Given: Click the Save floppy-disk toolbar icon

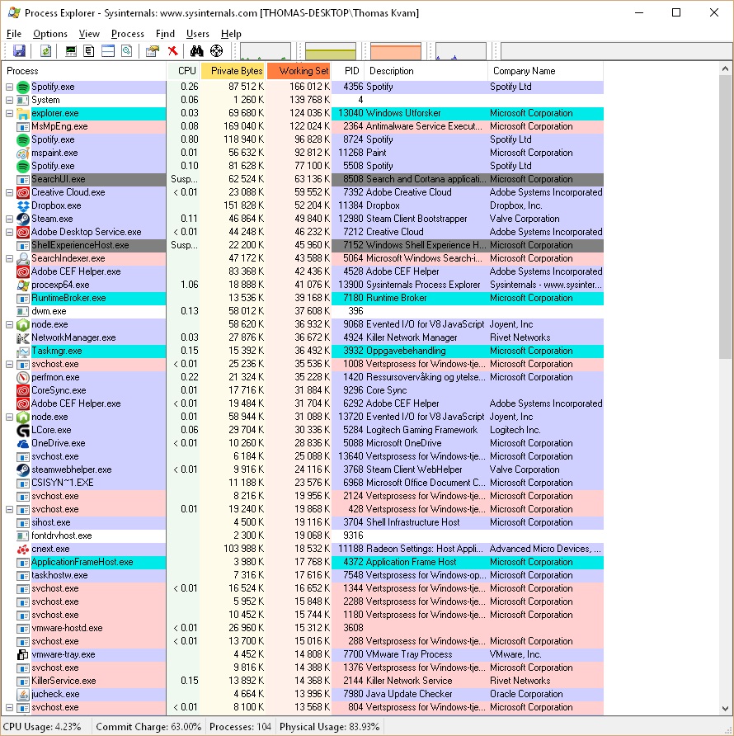Looking at the screenshot, I should 19,50.
